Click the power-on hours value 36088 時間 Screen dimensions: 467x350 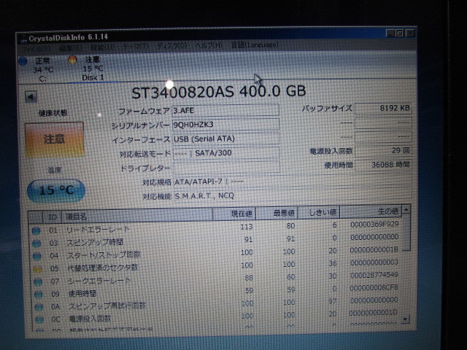(383, 165)
